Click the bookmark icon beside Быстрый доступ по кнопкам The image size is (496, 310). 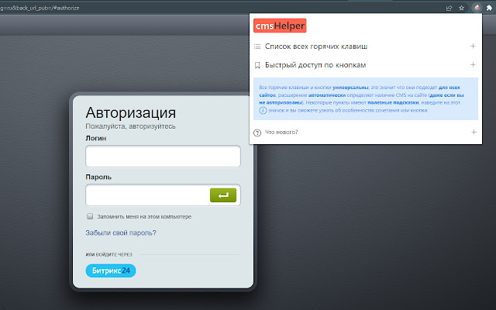coord(257,65)
